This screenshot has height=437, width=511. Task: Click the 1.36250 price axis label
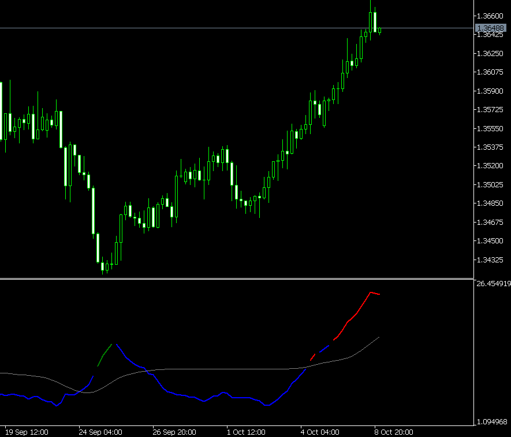pyautogui.click(x=490, y=54)
